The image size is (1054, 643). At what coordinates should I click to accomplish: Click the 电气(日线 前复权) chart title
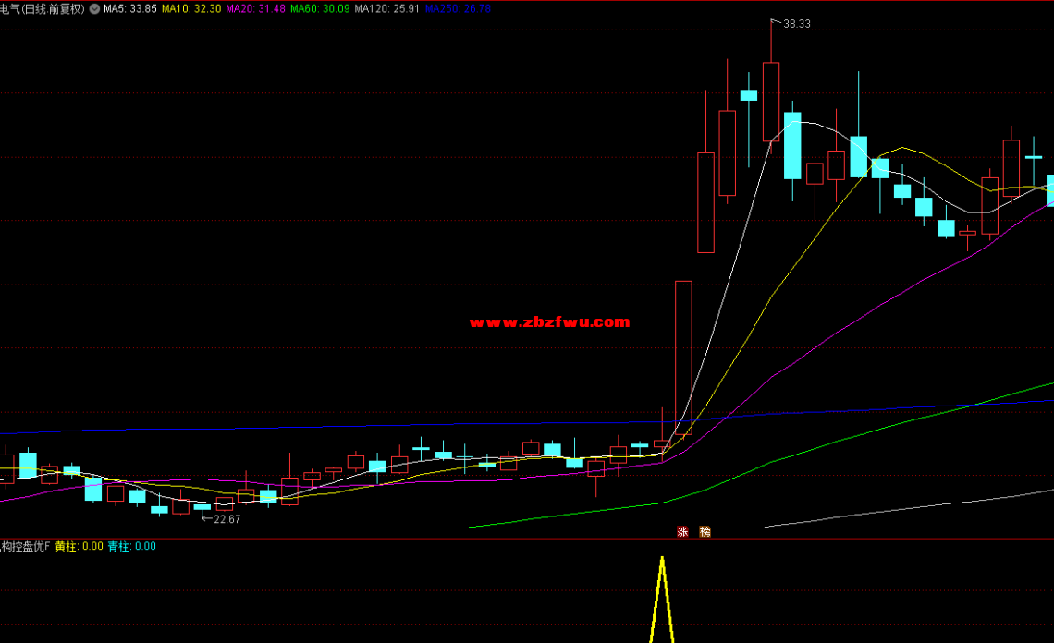(x=43, y=9)
